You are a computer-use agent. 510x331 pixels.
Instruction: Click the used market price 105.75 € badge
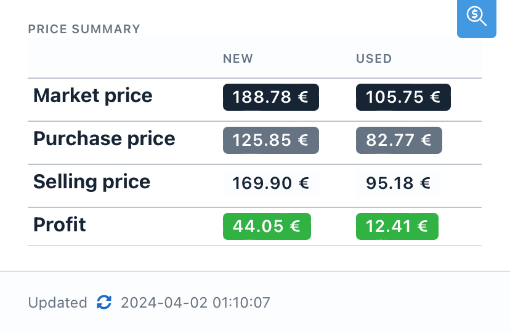(403, 97)
